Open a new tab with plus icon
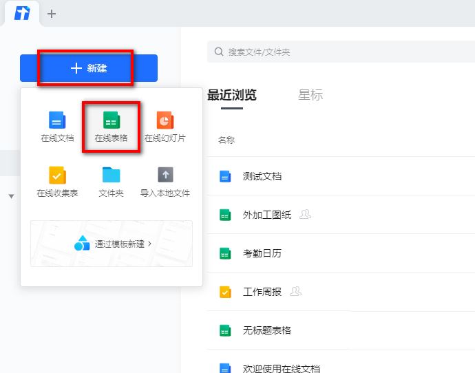This screenshot has width=475, height=373. click(52, 14)
